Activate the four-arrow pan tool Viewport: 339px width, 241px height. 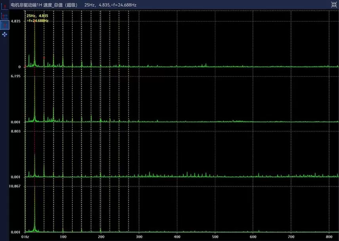point(5,34)
